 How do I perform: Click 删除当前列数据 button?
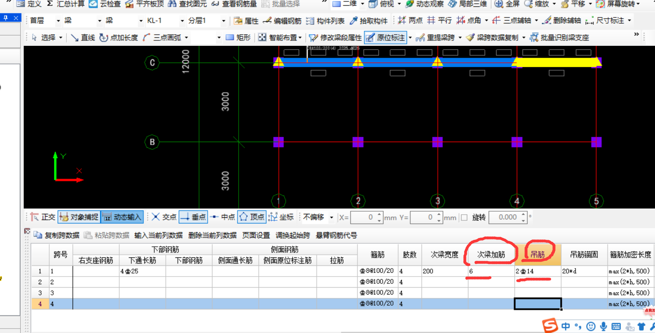click(x=212, y=235)
